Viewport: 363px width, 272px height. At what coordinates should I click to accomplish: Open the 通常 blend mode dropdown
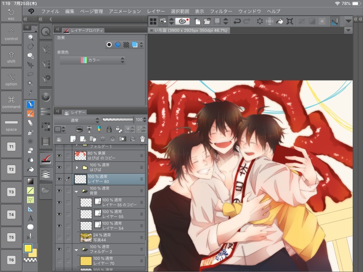pos(77,120)
